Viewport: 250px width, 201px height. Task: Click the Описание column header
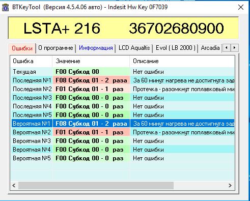[x=182, y=61]
